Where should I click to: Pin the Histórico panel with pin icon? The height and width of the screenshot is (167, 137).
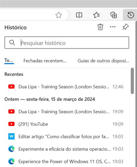pos(125,27)
